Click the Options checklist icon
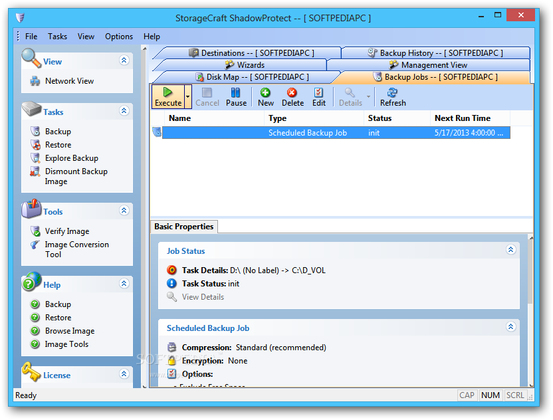Viewport: 553px width, 420px height. (x=171, y=373)
